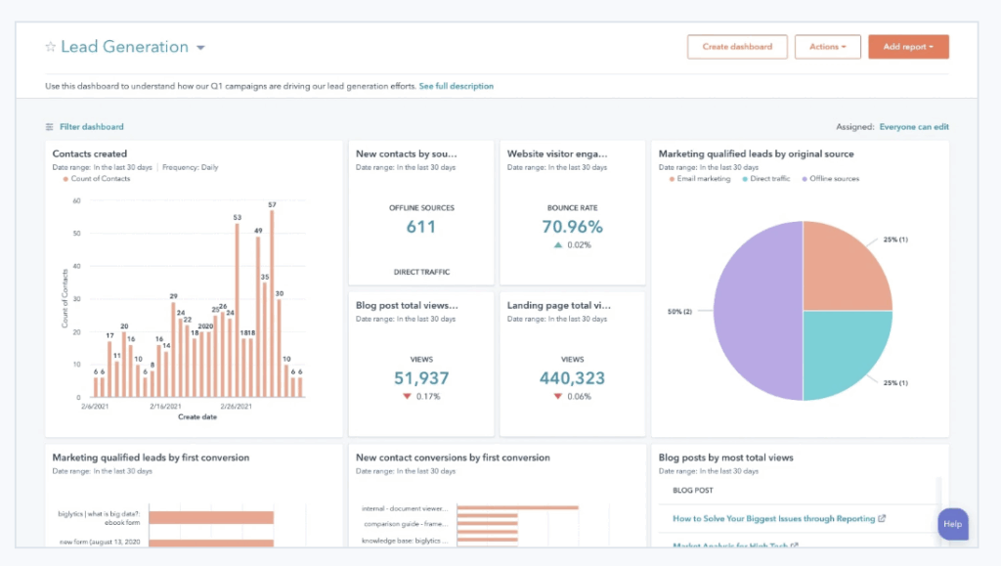
Task: Click the See full description link
Action: click(x=456, y=86)
